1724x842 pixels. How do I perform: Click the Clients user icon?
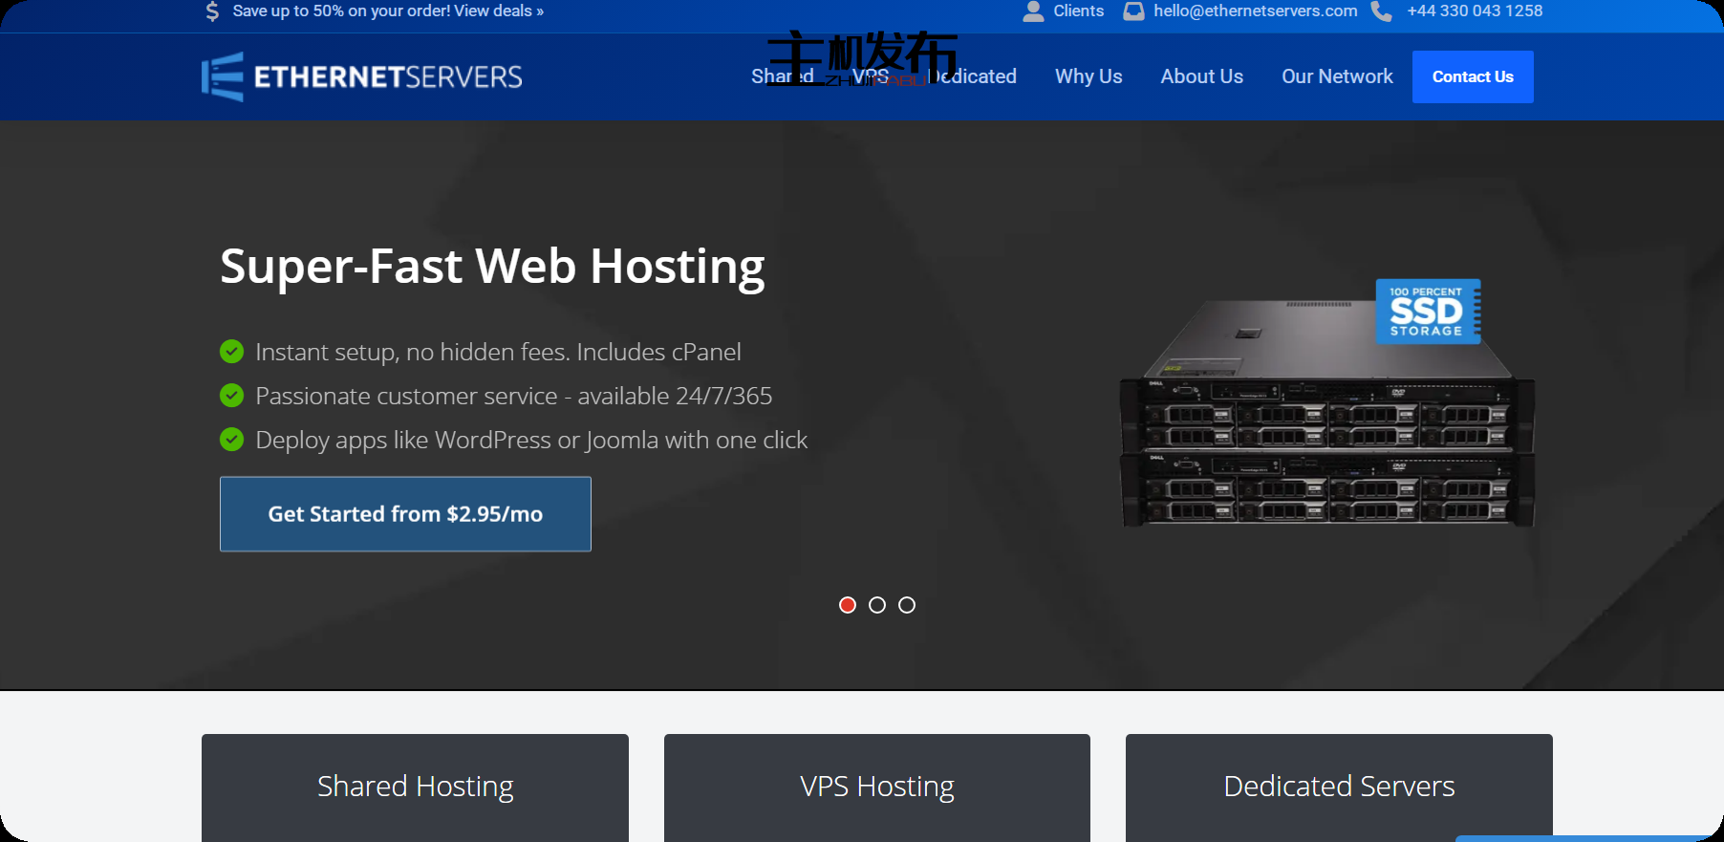pyautogui.click(x=1033, y=11)
